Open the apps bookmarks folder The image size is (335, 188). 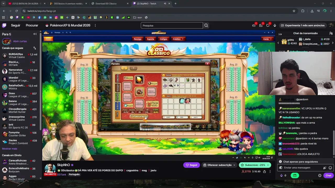click(x=138, y=17)
